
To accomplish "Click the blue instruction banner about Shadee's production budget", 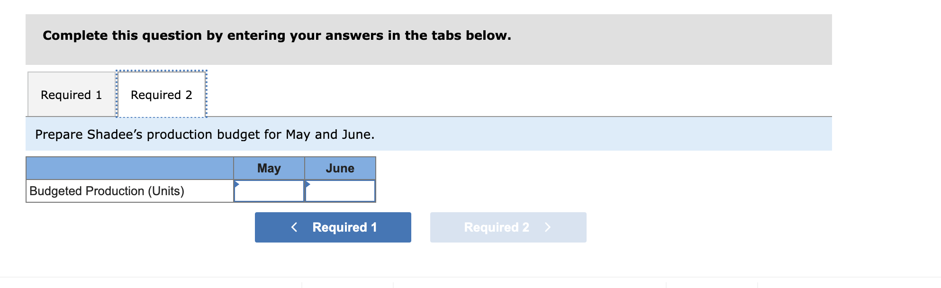I will pos(205,135).
